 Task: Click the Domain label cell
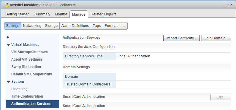click(x=89, y=77)
